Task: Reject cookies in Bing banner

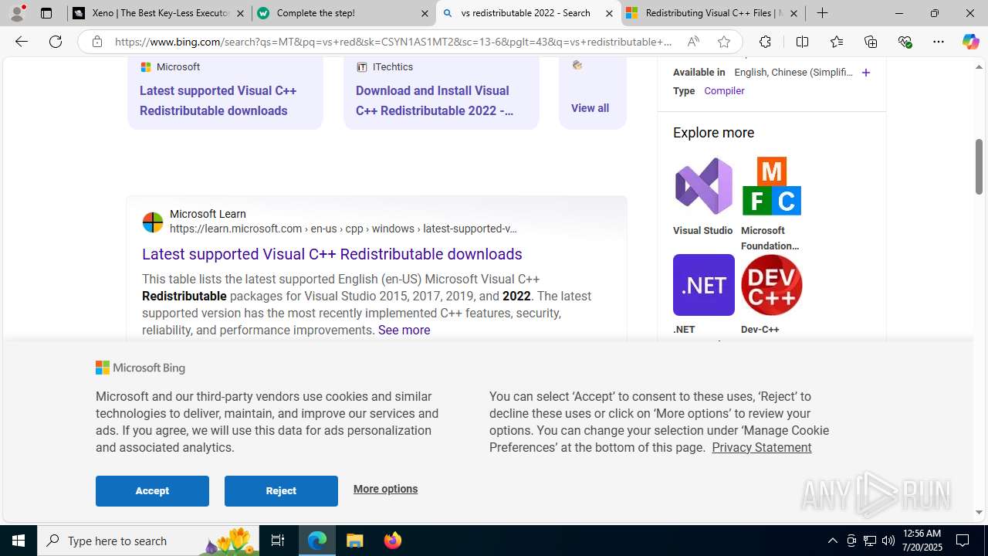Action: pos(281,491)
